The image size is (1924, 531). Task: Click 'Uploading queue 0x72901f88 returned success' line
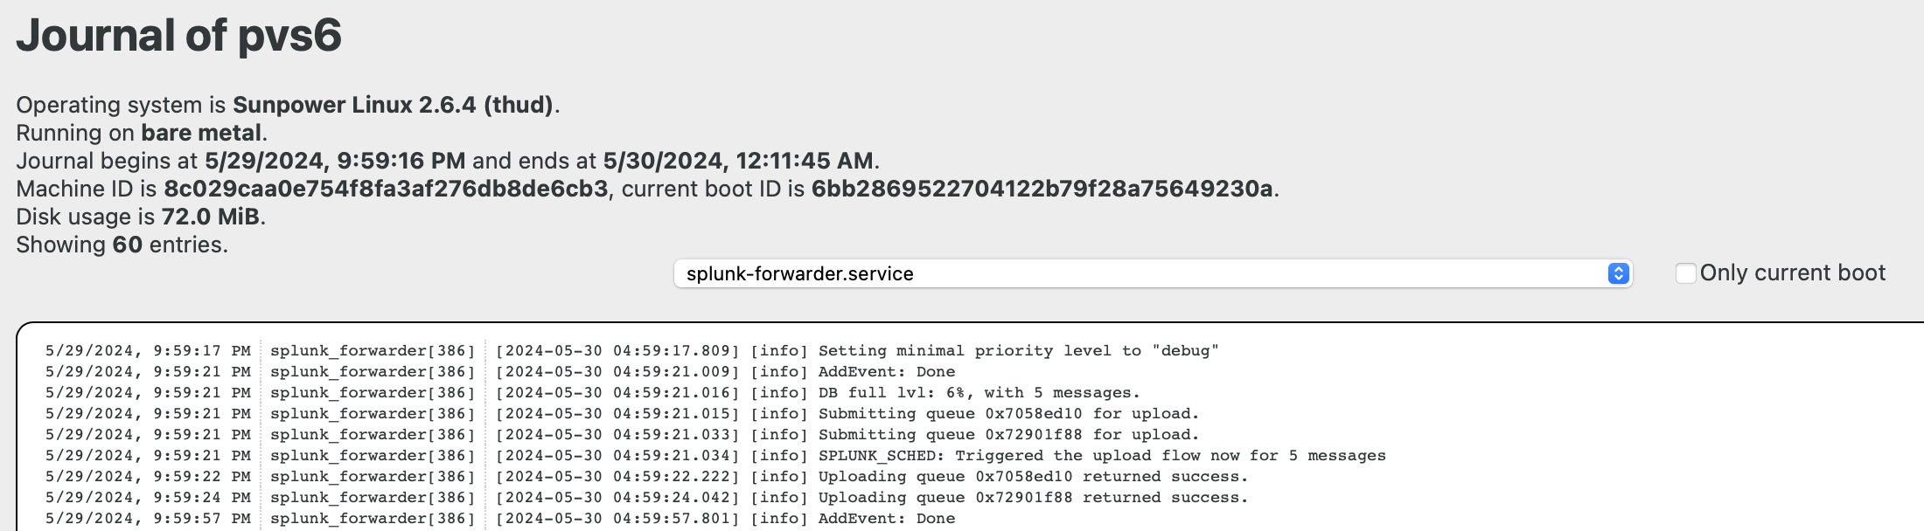point(1032,498)
